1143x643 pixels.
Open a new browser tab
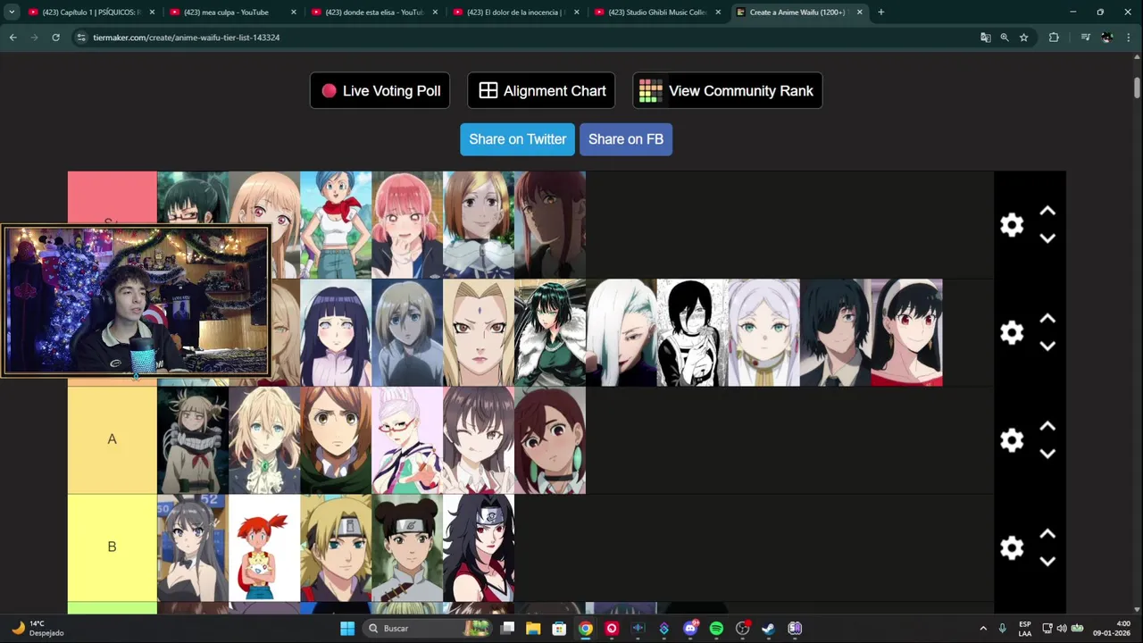pyautogui.click(x=880, y=13)
